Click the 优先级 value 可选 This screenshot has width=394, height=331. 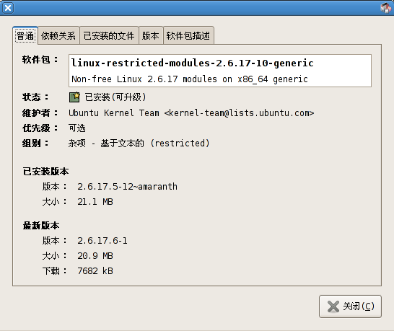(77, 128)
